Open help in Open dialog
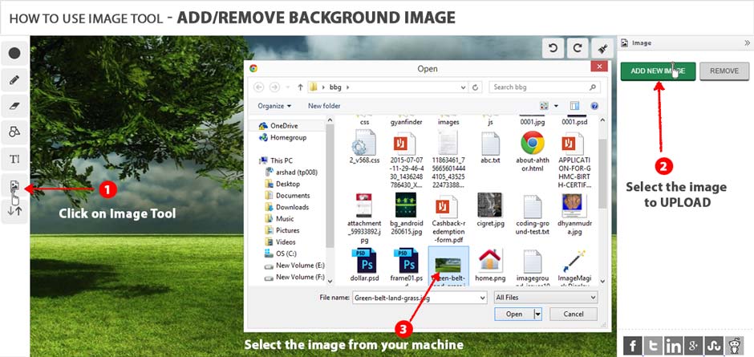The image size is (754, 357). click(594, 106)
